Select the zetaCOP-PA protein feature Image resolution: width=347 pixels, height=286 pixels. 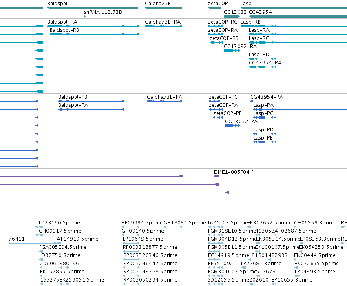pos(216,109)
